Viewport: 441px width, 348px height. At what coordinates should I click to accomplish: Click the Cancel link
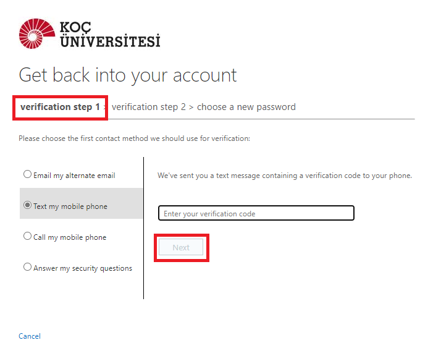click(30, 336)
